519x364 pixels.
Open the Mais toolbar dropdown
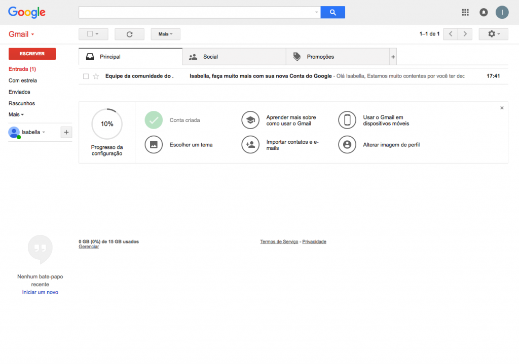coord(166,34)
